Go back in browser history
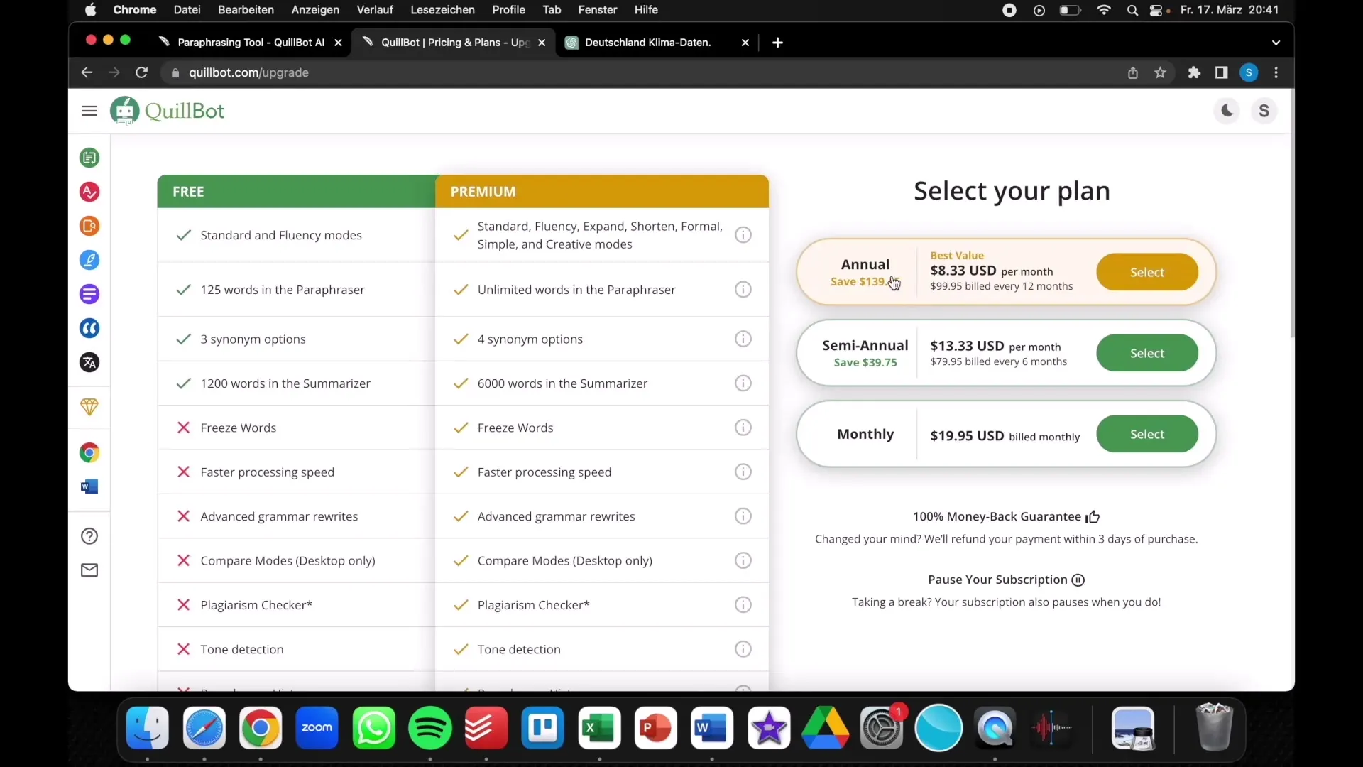 click(87, 72)
